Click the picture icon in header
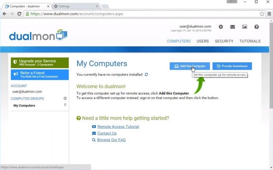This screenshot has height=170, width=273. click(245, 27)
